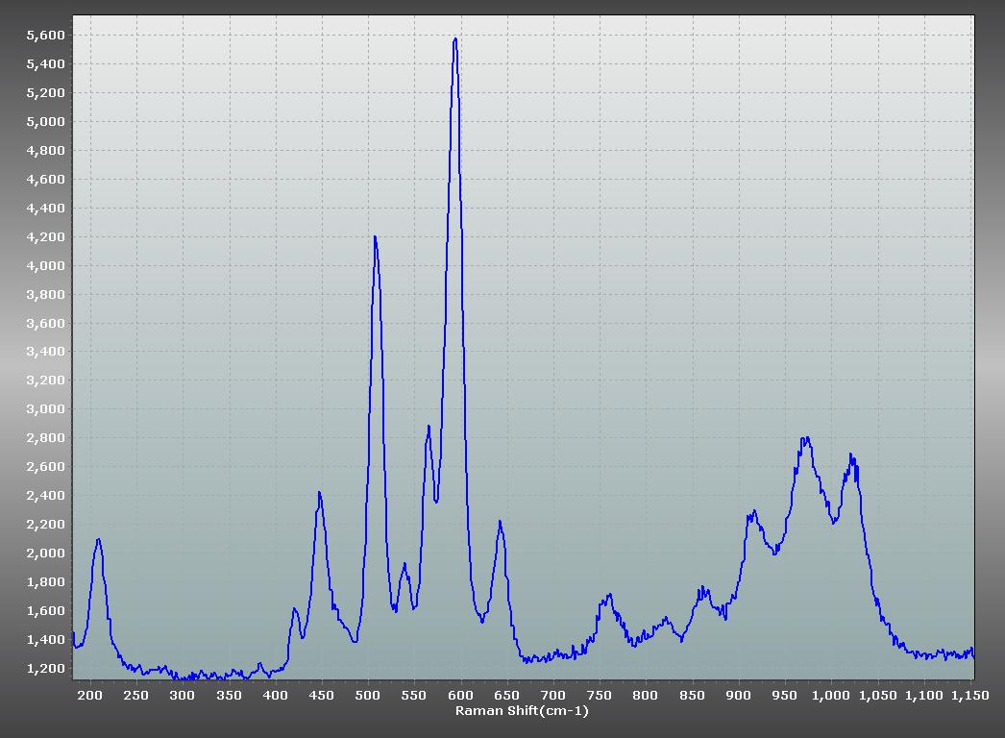The width and height of the screenshot is (1005, 738).
Task: Click the peak near 916 cm-1
Action: coord(754,511)
